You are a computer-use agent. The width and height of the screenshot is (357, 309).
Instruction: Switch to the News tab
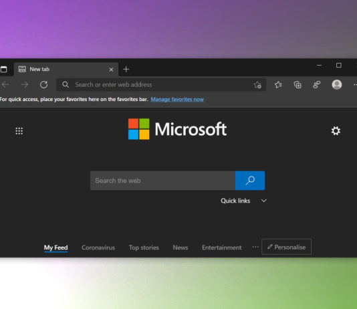181,247
